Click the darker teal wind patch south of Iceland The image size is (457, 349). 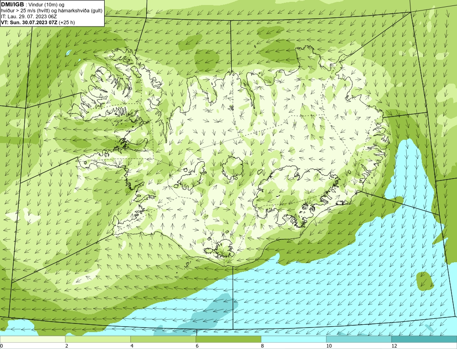tap(210, 314)
